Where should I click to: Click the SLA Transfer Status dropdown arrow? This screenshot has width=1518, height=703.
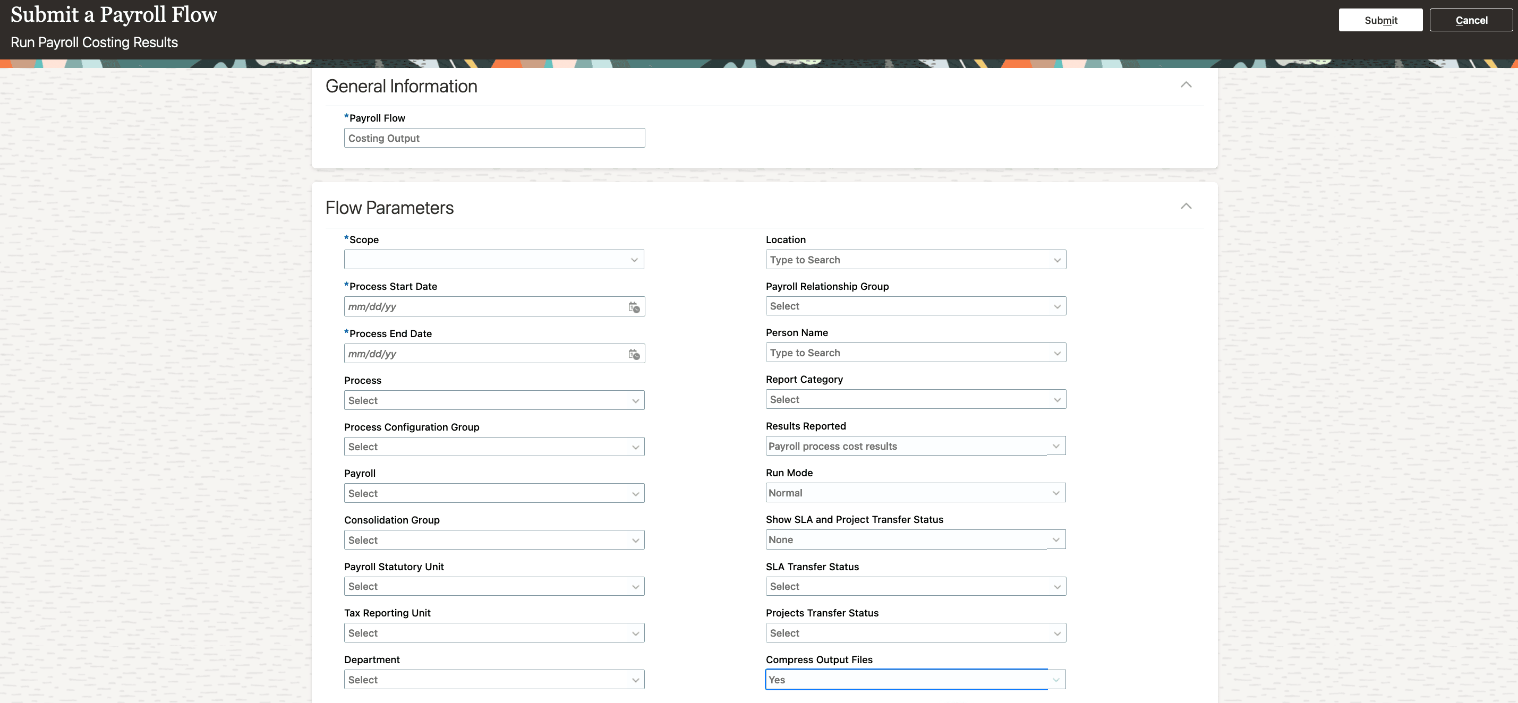click(x=1056, y=586)
